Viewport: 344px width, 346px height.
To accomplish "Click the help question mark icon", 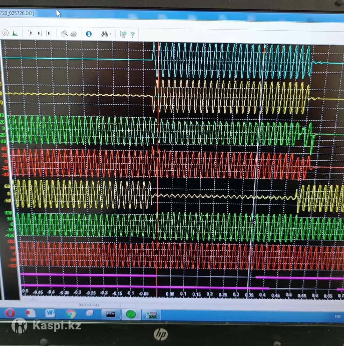I will point(133,34).
